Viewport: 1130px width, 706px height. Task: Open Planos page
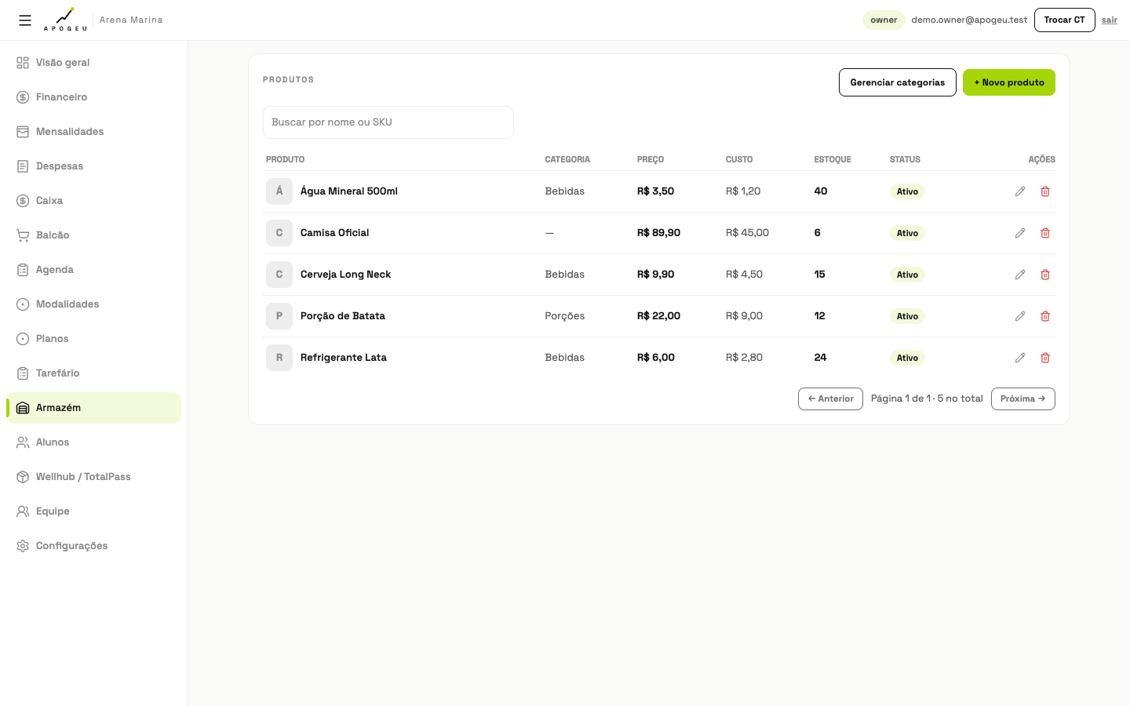pyautogui.click(x=93, y=339)
